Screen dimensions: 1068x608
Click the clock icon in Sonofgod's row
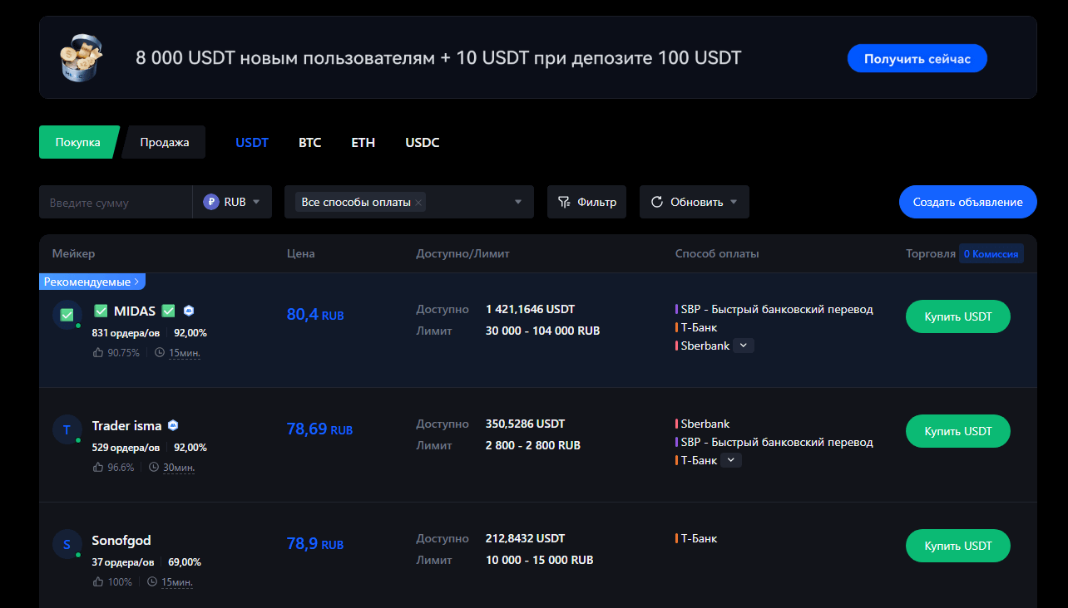[x=152, y=582]
